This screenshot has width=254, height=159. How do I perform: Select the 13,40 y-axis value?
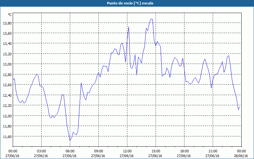(7, 44)
